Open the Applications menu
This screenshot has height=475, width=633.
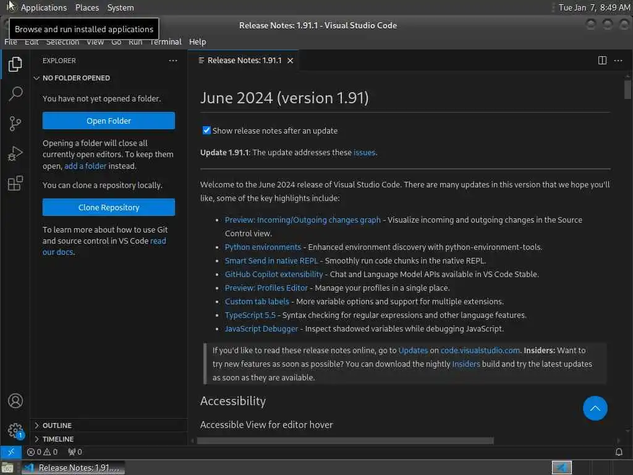(x=44, y=7)
